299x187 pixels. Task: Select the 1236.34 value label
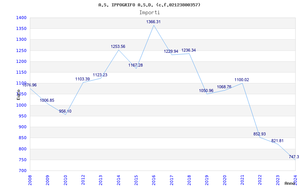[x=189, y=50]
